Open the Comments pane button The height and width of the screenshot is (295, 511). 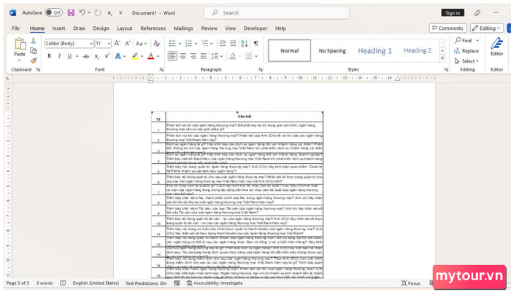pyautogui.click(x=447, y=28)
